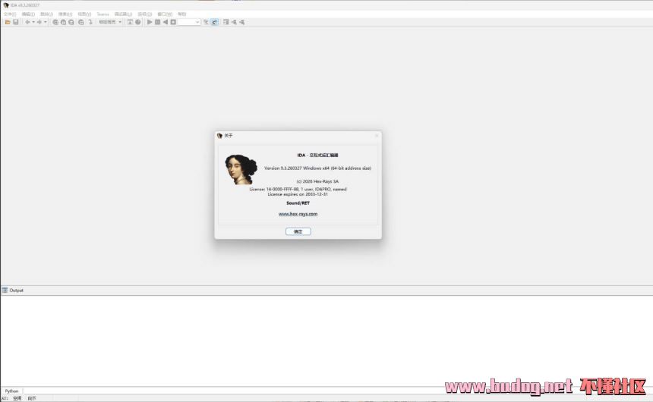
Task: Open the 搜索(H) menu
Action: (65, 14)
